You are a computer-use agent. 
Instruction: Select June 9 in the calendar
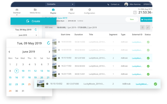coord(17,71)
